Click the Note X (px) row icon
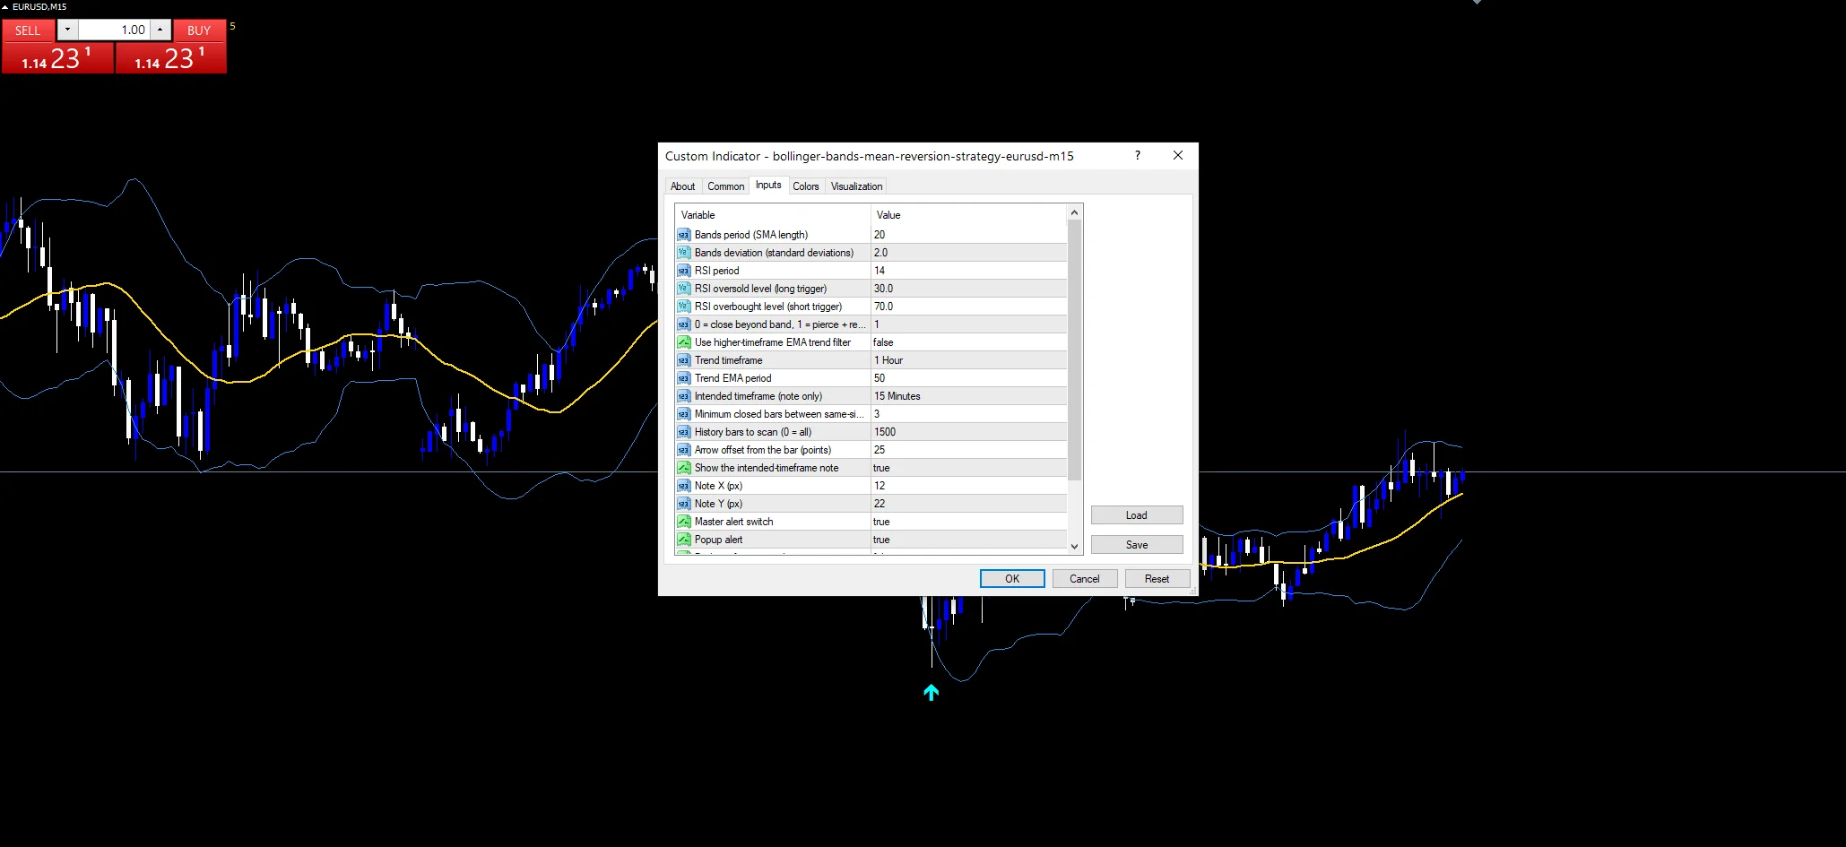1846x847 pixels. tap(683, 486)
